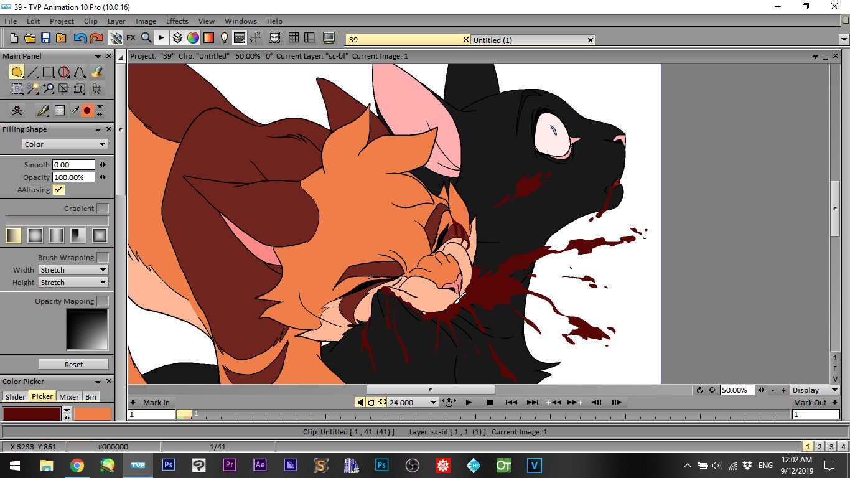Open the Effects menu
Image resolution: width=850 pixels, height=478 pixels.
(177, 21)
